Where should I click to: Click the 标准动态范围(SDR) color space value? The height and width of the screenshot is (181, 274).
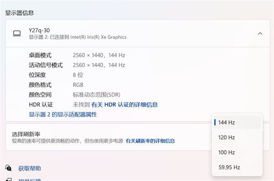96,94
